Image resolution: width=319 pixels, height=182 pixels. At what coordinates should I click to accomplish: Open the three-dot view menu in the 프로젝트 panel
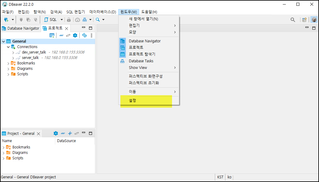91,35
